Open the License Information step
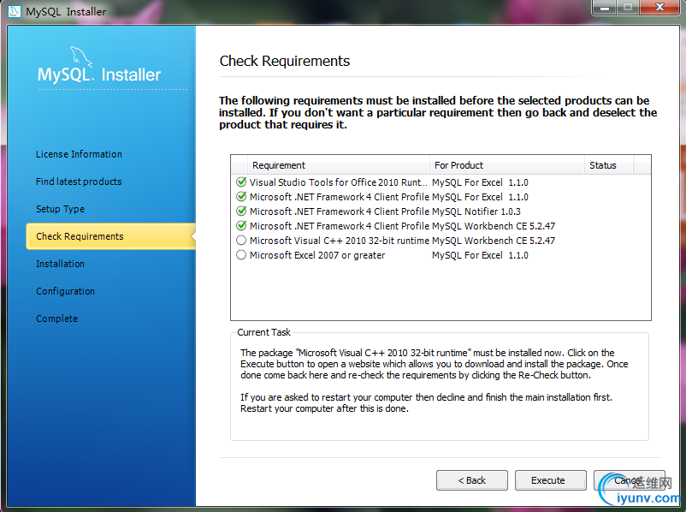This screenshot has height=512, width=686. 79,154
